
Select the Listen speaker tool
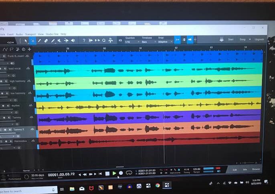point(73,40)
